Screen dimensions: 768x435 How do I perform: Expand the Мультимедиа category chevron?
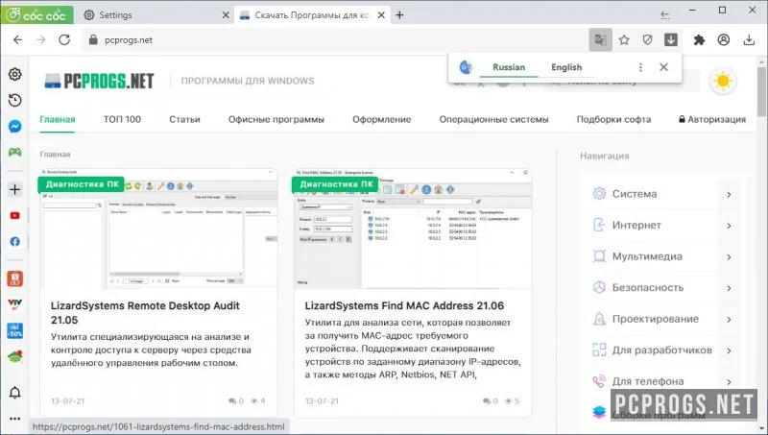click(729, 256)
